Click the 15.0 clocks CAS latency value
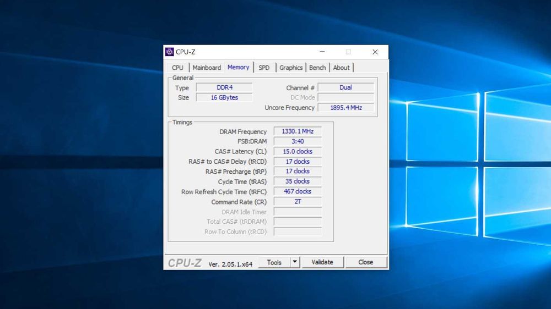 [298, 152]
